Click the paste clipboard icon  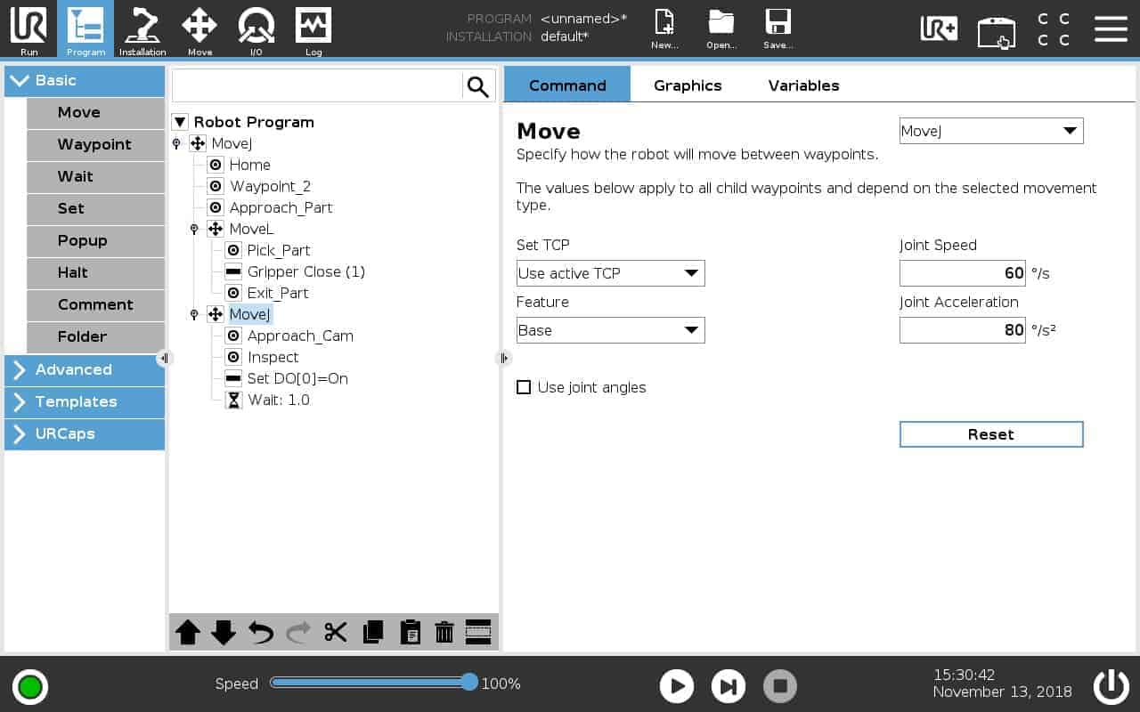[x=410, y=633]
